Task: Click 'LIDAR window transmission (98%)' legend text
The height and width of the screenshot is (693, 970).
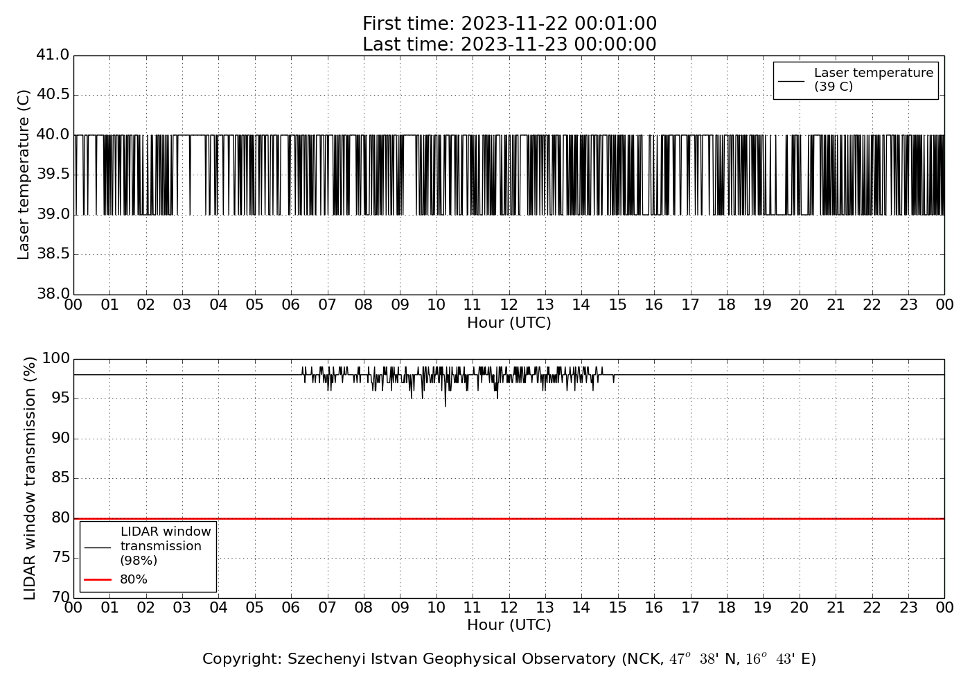Action: [166, 546]
